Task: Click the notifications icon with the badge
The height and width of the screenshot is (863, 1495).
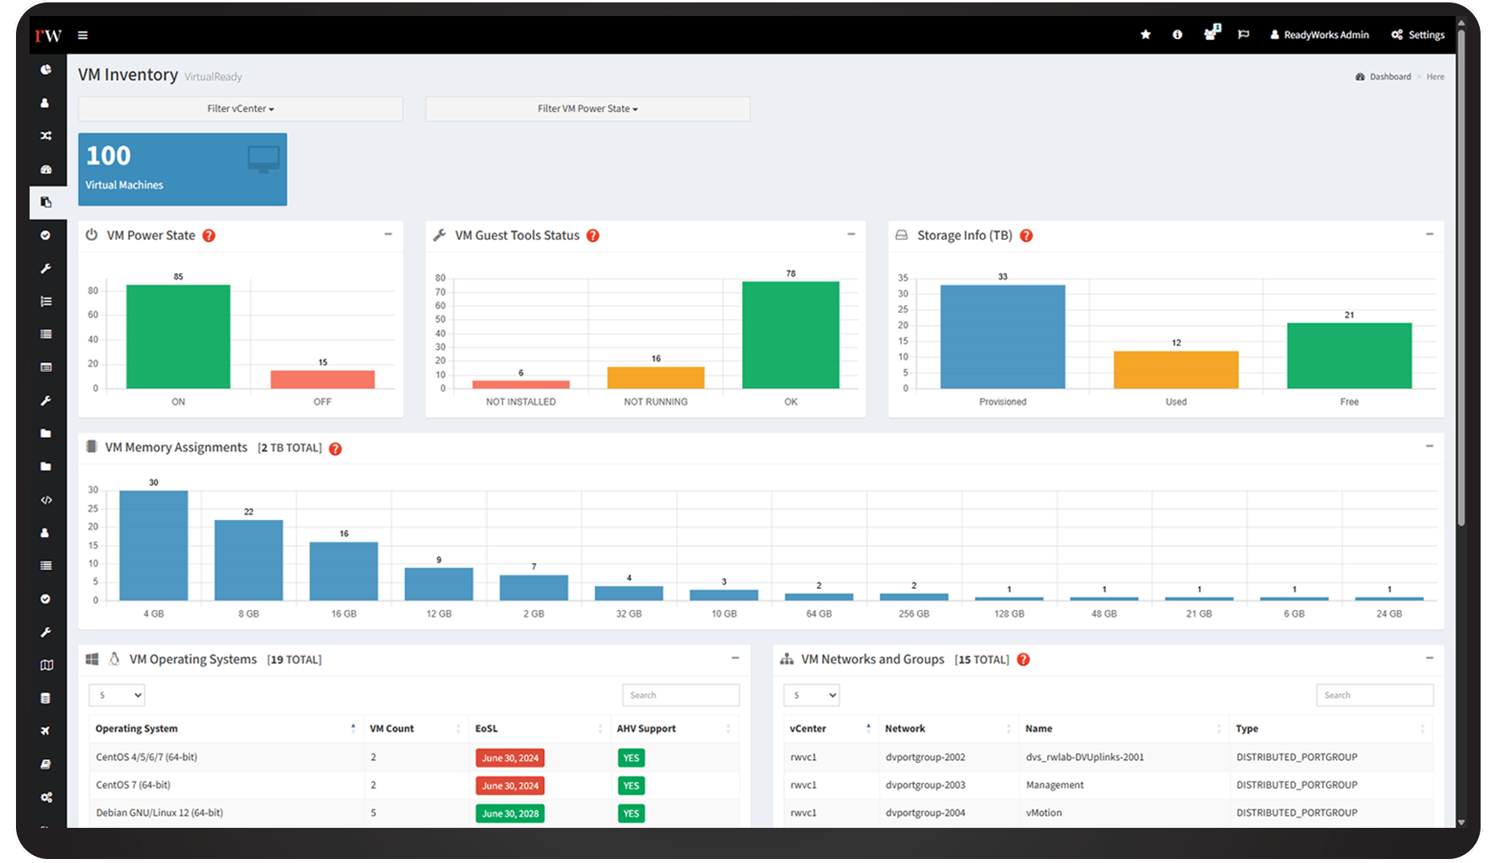Action: 1210,34
